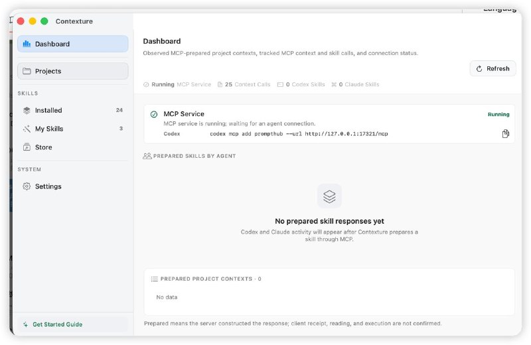This screenshot has height=345, width=531.
Task: Open My Skills section
Action: pos(73,129)
